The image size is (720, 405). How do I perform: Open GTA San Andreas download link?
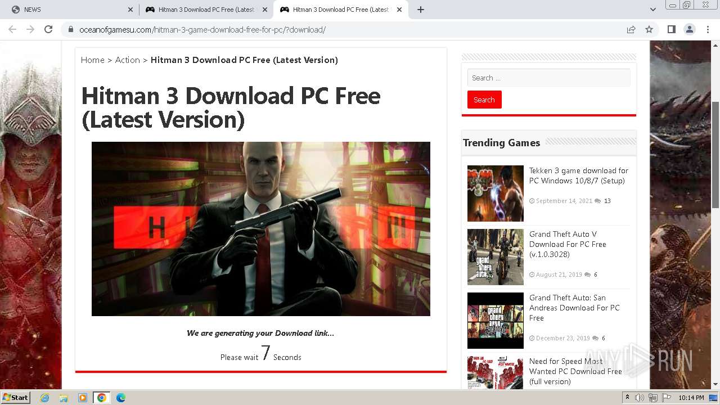pos(574,308)
